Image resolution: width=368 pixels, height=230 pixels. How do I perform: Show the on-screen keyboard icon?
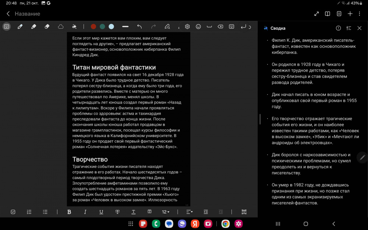coord(231,26)
